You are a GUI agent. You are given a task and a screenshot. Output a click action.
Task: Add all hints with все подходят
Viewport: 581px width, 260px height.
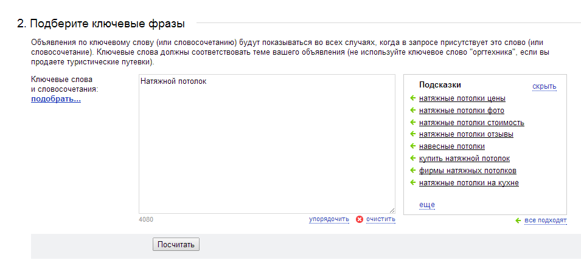tap(546, 221)
